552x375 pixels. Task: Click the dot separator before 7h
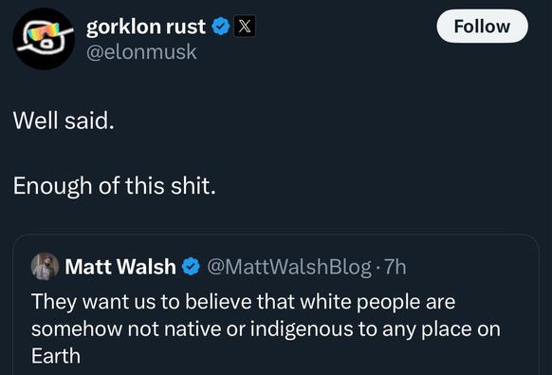(x=377, y=268)
